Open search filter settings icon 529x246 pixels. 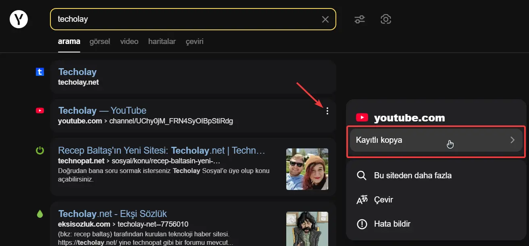click(x=360, y=19)
